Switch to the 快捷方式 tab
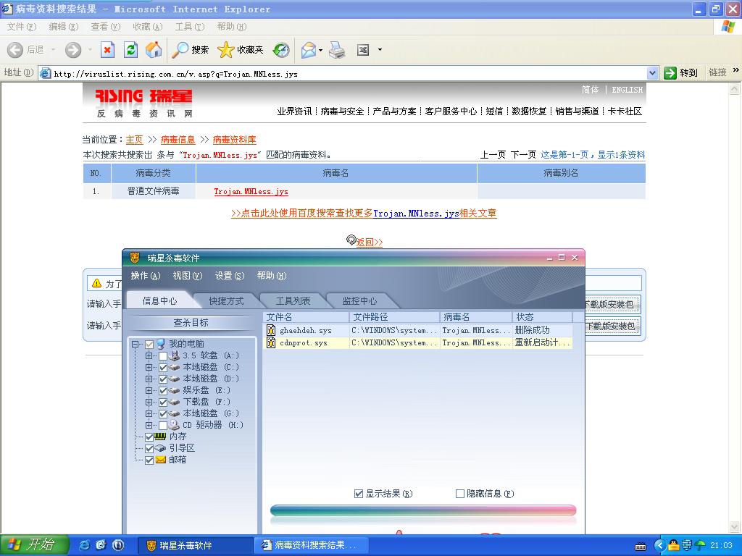The width and height of the screenshot is (742, 556). point(226,300)
